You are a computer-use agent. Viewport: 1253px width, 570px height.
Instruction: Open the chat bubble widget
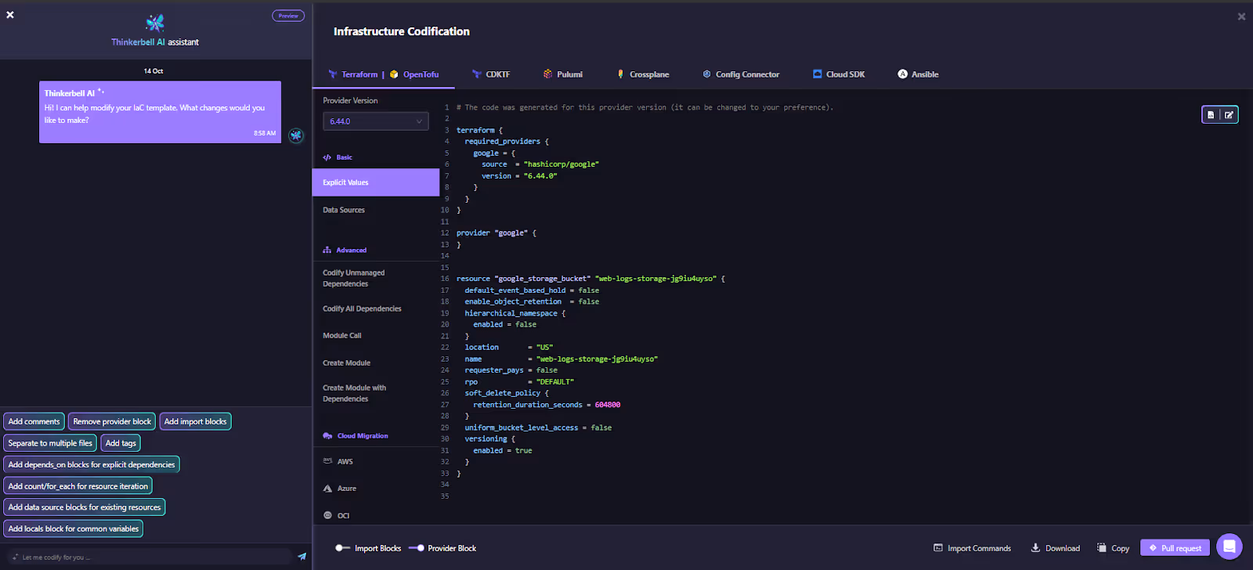[1230, 547]
